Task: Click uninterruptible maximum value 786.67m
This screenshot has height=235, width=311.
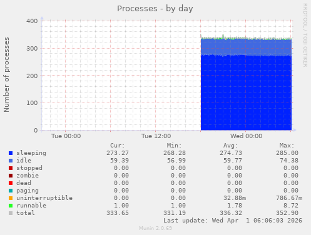Action: click(289, 198)
